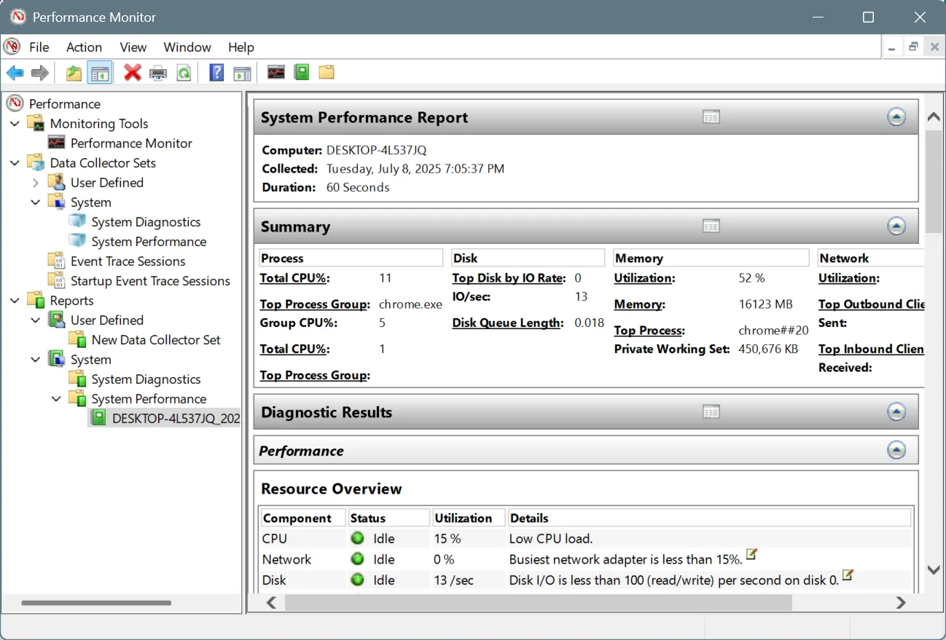Click the Utilization column header
The image size is (946, 640).
tap(468, 518)
